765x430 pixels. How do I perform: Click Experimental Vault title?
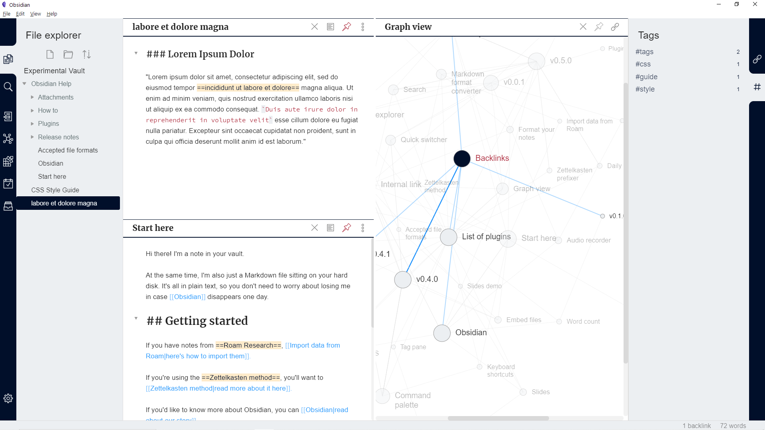coord(54,70)
